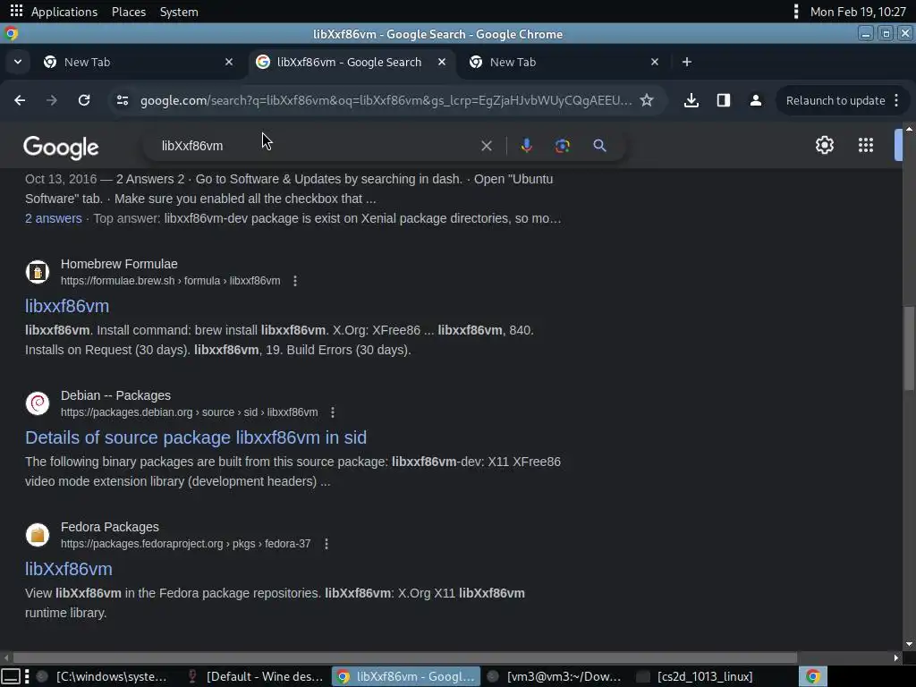Open more options for Debian Packages result

(x=333, y=412)
